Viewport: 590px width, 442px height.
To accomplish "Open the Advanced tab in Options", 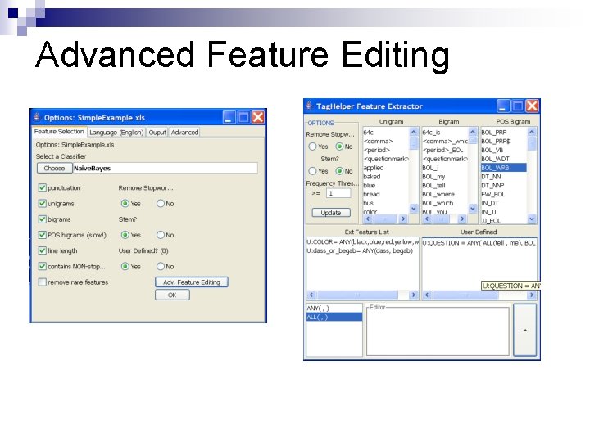I will click(184, 133).
